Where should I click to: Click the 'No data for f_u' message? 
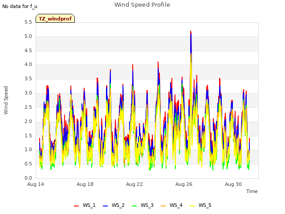(20, 6)
